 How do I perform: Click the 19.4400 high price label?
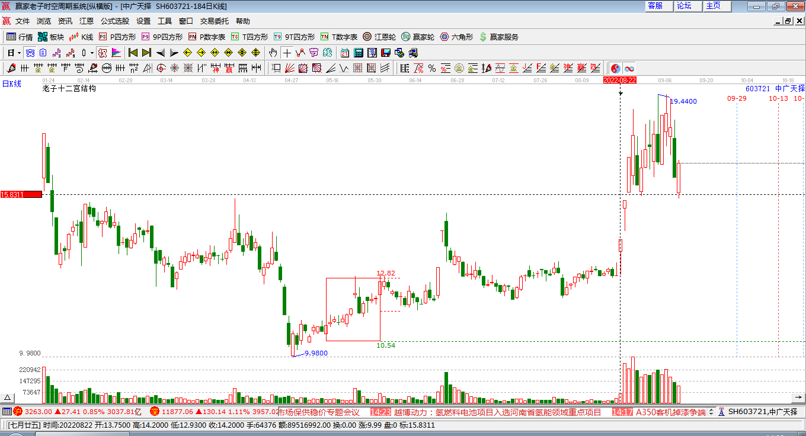(x=683, y=101)
